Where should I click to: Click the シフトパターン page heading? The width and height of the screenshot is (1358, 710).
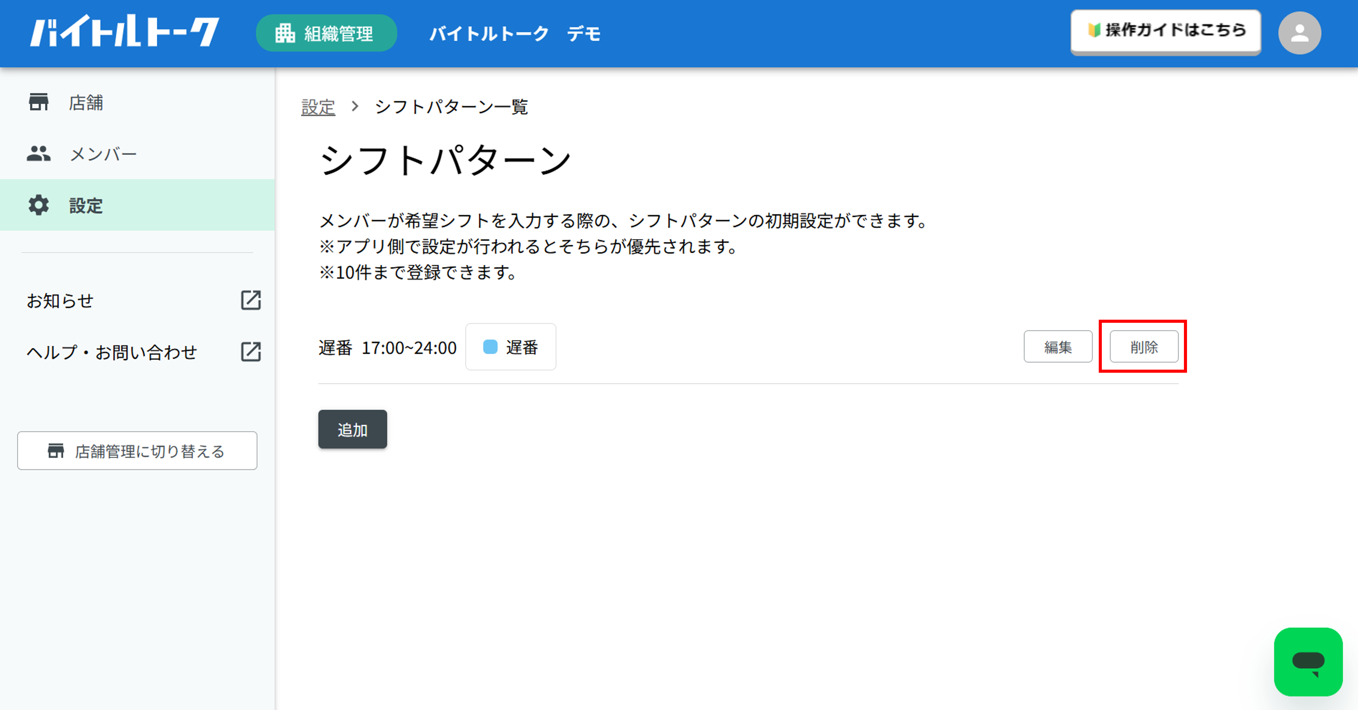[445, 160]
